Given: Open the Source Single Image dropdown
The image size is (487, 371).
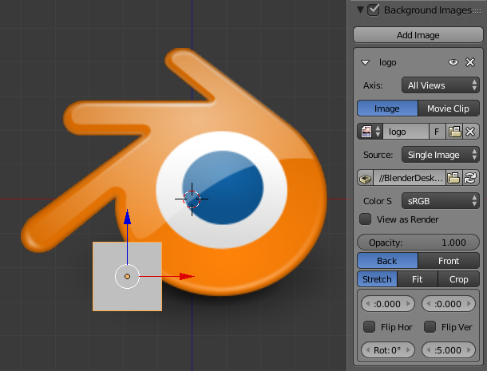Looking at the screenshot, I should click(441, 155).
